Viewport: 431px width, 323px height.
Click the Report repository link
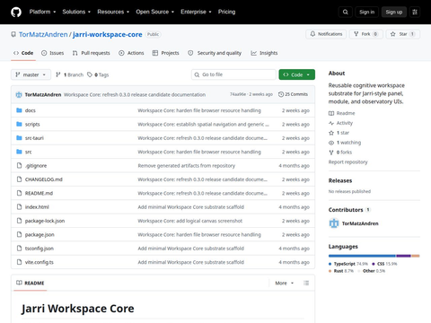pyautogui.click(x=347, y=162)
